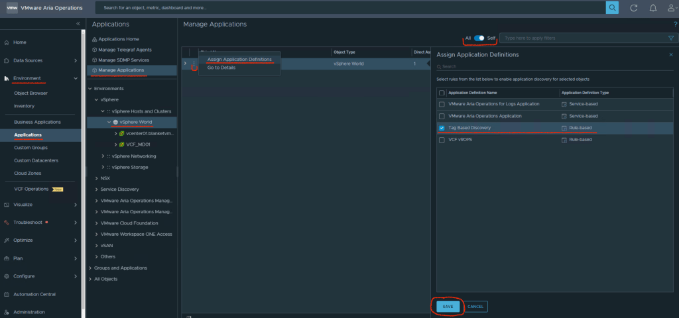Screen dimensions: 679x318
Task: Click the VCF_MD01 vCenter icon
Action: click(122, 144)
